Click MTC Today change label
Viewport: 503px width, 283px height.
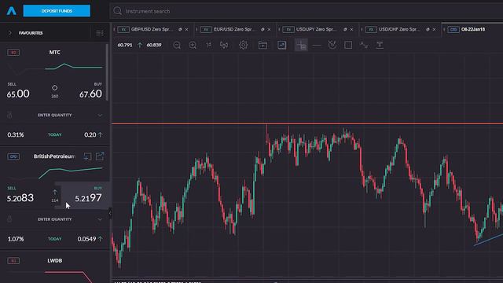pyautogui.click(x=54, y=134)
